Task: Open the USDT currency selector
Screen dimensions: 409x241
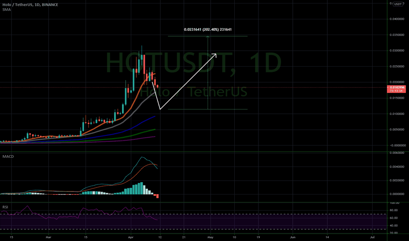Action: click(398, 4)
